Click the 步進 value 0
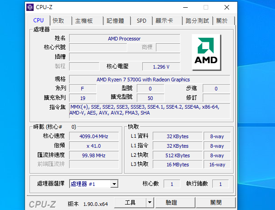The width and height of the screenshot is (275, 210). coord(216,89)
